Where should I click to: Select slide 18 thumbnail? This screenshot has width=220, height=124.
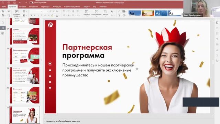[x=24, y=56]
